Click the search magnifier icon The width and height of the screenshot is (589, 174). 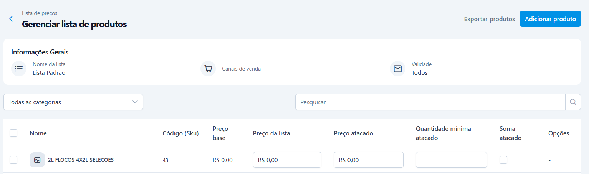pyautogui.click(x=573, y=102)
